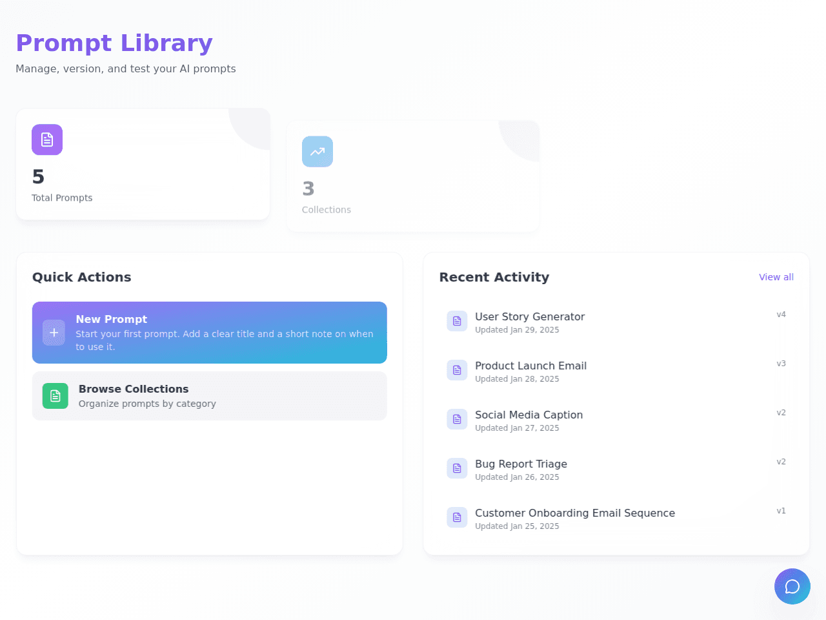Screen dimensions: 826x620
Task: Click the plus icon in New Prompt
Action: click(54, 333)
